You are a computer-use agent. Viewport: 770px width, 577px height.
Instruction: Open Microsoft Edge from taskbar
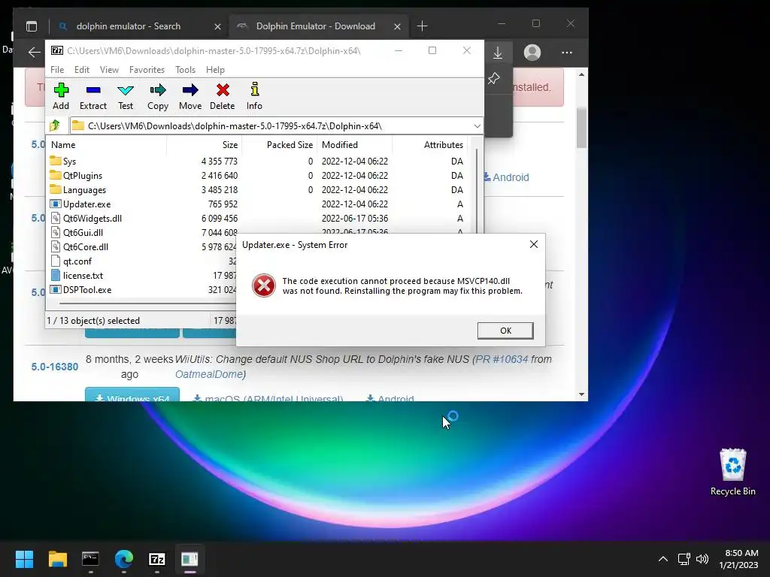pos(124,559)
